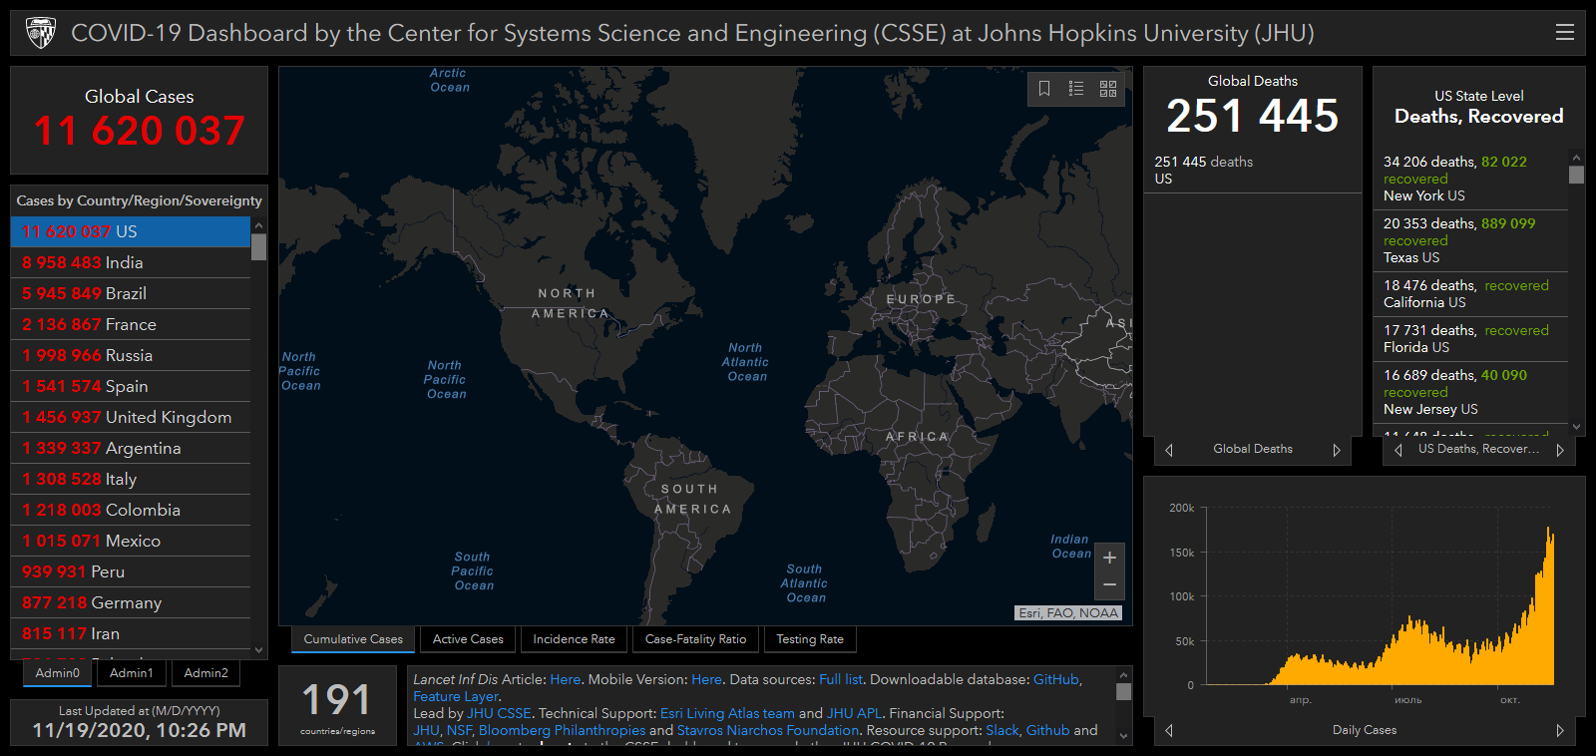Select United Kingdom row in country list

pos(131,417)
